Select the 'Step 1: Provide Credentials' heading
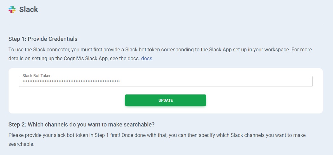 coord(43,39)
